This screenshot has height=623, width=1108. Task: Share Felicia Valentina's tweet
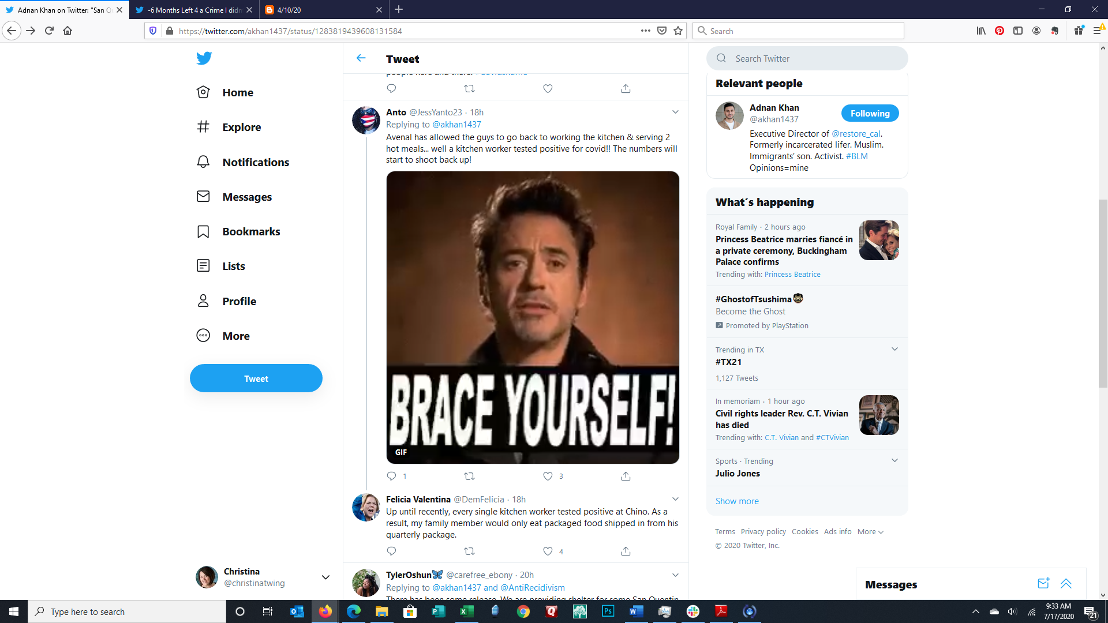[626, 551]
